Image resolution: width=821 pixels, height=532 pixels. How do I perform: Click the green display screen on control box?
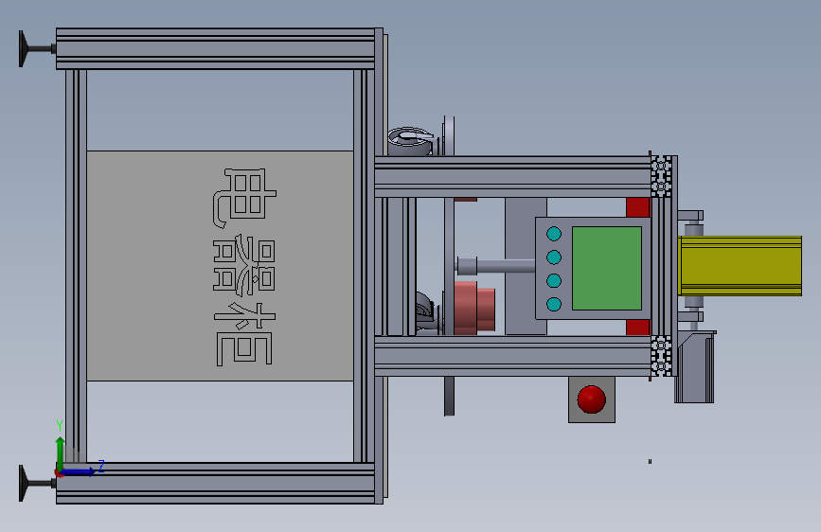tap(607, 268)
